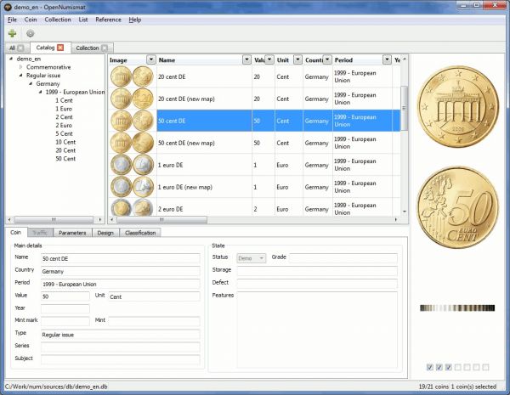Image resolution: width=510 pixels, height=395 pixels.
Task: Click the color gradient strip below the coin
Action: tap(457, 308)
